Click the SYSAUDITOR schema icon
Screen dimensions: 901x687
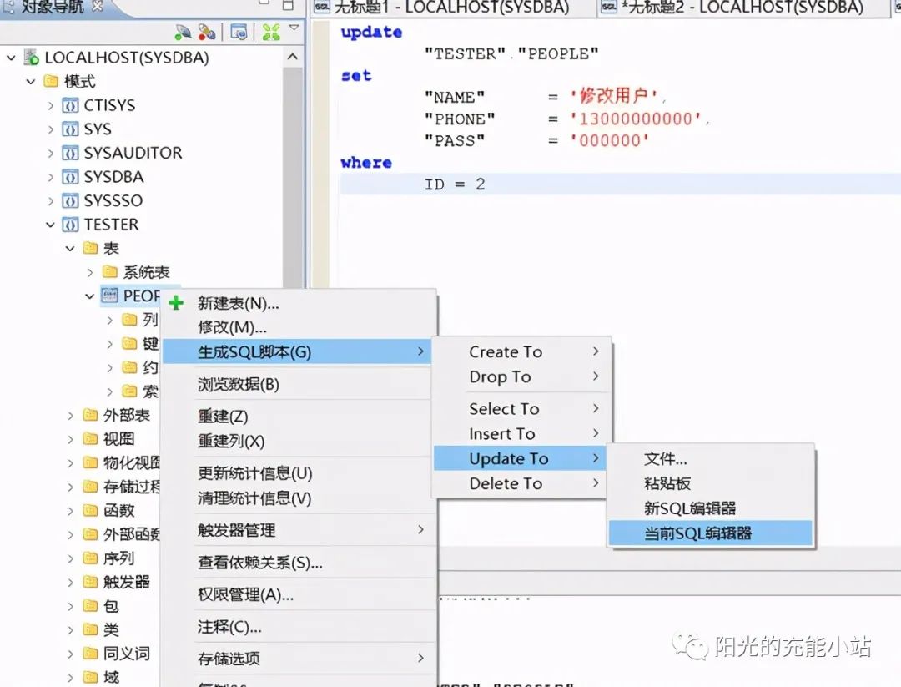pos(70,153)
